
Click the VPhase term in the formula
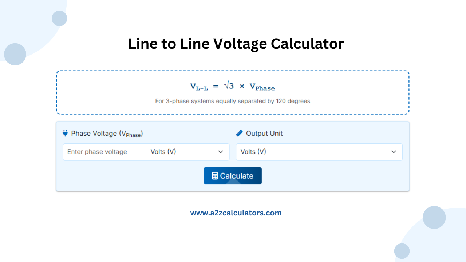[262, 87]
